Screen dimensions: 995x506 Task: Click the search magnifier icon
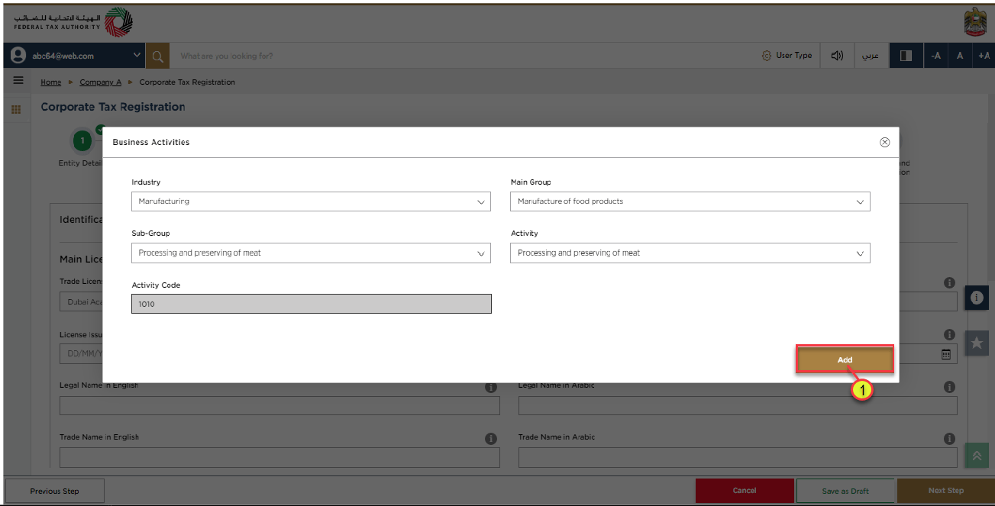[x=157, y=56]
